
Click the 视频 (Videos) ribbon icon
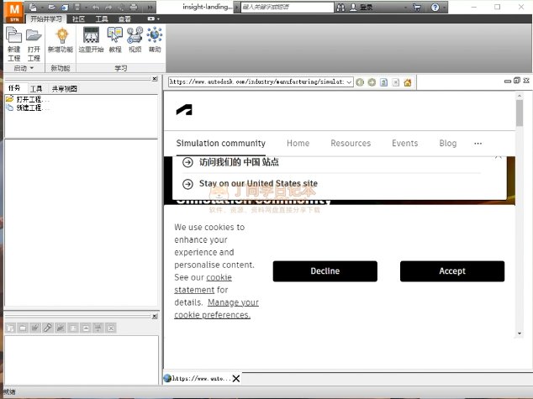point(135,40)
